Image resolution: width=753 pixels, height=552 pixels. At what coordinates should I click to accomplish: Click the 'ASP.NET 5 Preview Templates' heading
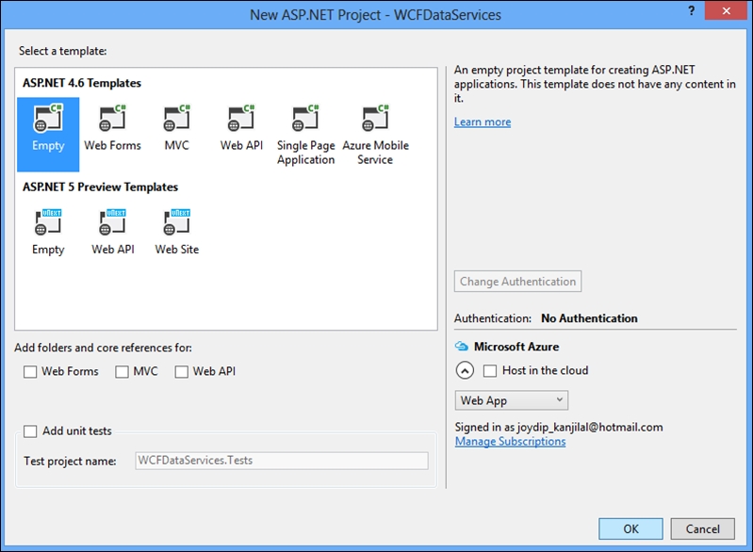(x=100, y=187)
